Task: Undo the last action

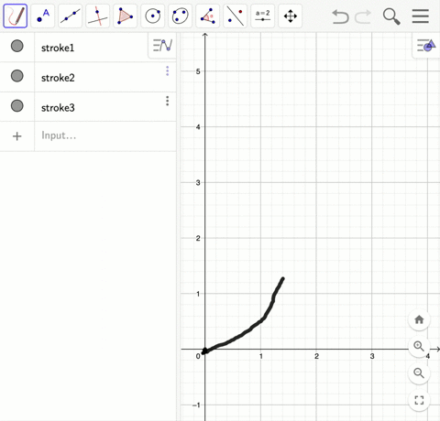Action: pyautogui.click(x=340, y=16)
